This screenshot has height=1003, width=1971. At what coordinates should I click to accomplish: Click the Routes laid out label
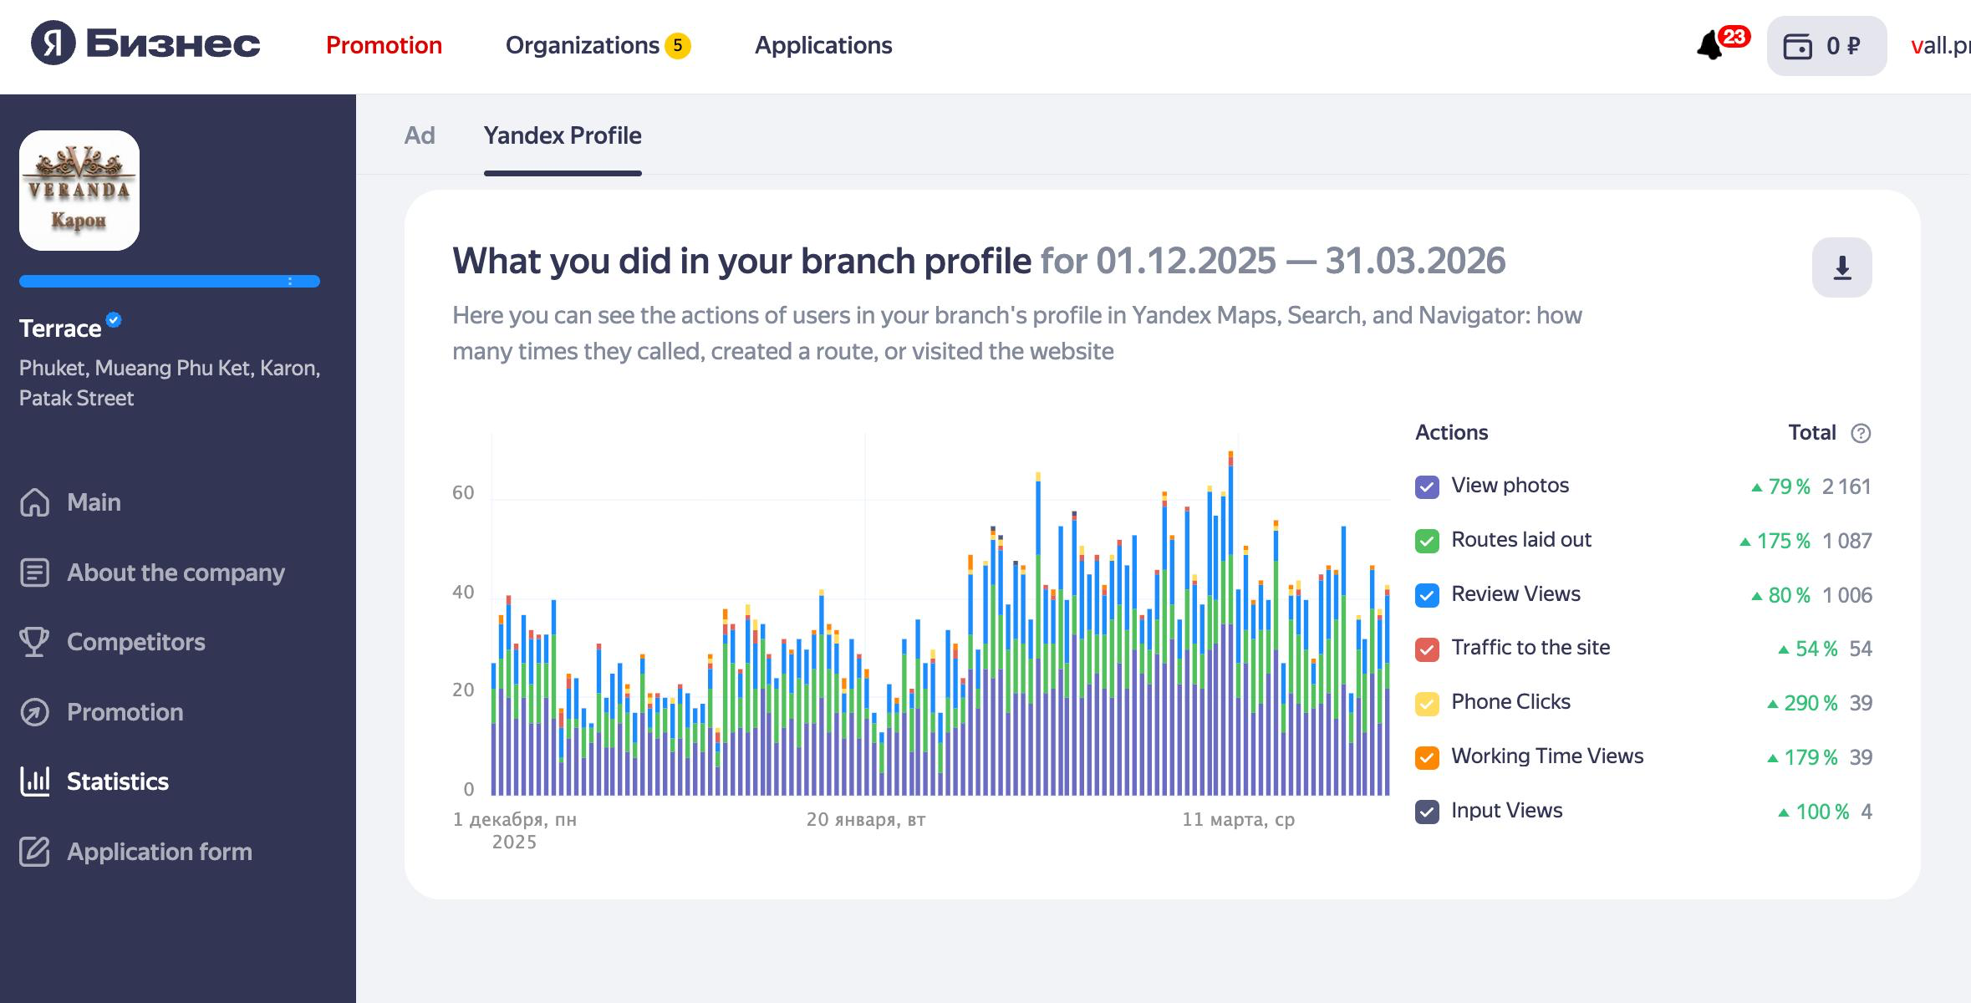click(1521, 540)
